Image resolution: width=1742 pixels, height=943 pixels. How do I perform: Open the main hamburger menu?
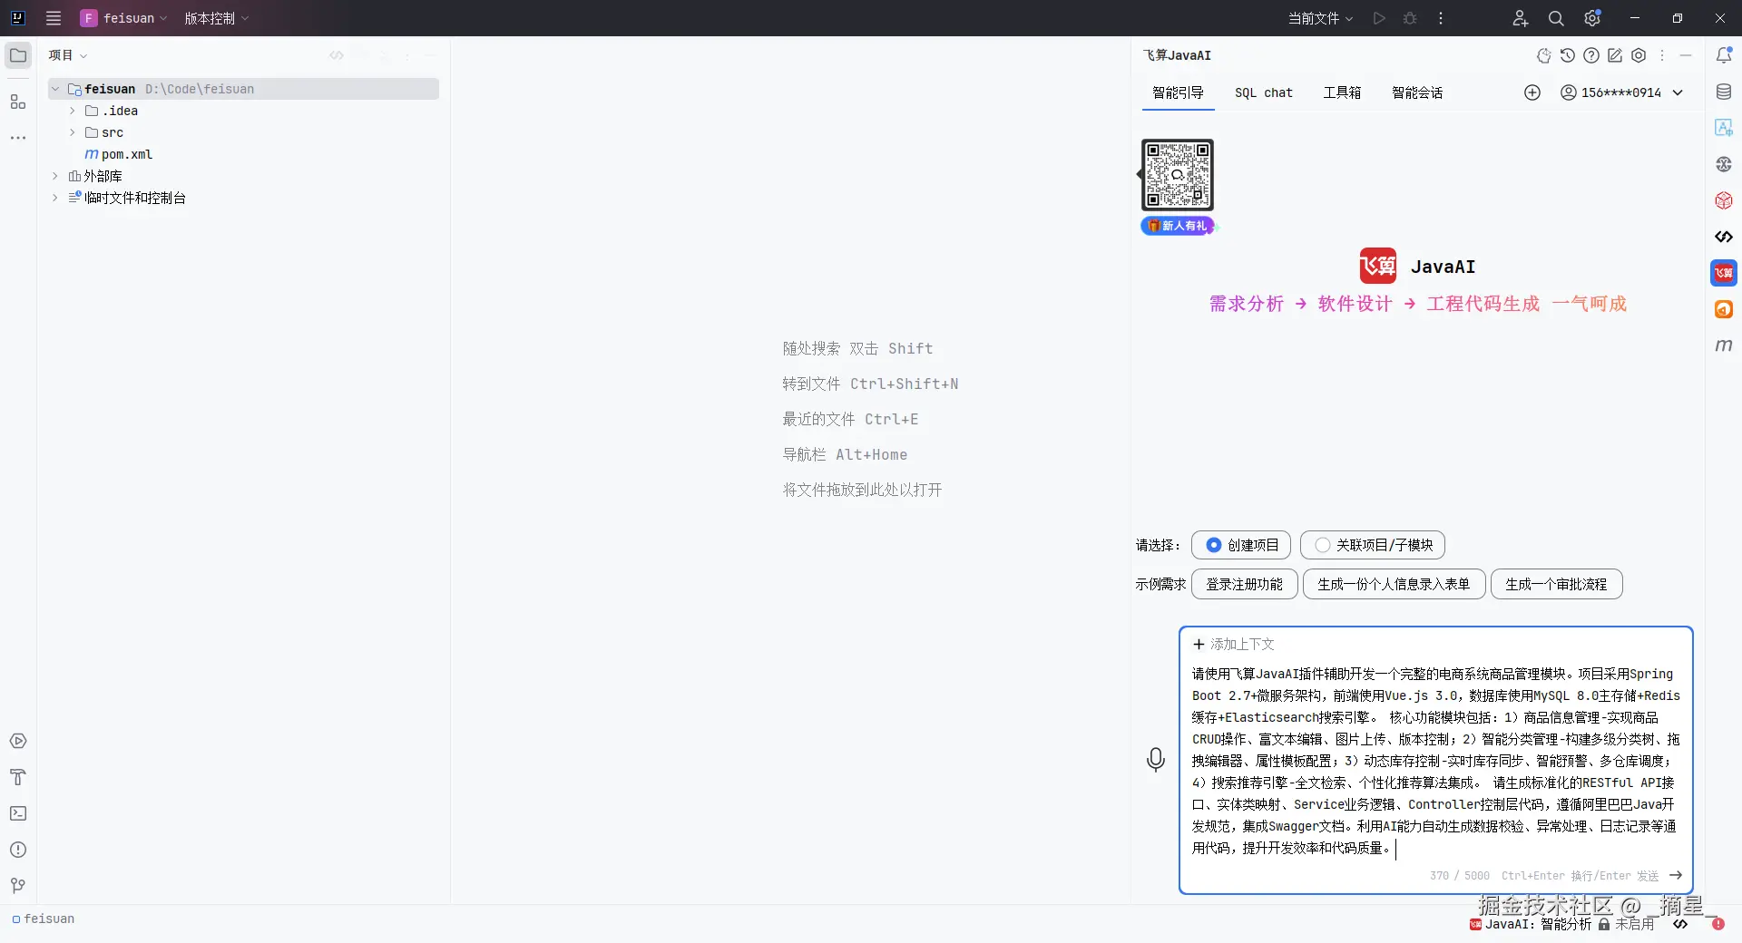click(54, 18)
